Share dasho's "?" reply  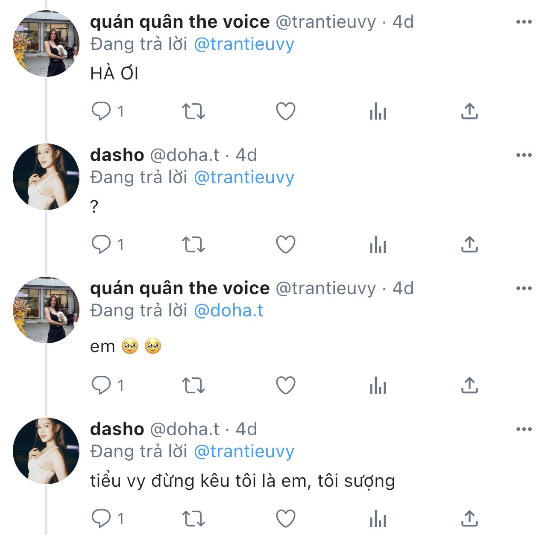coord(469,245)
